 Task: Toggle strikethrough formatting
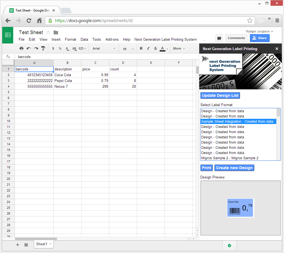coord(155,48)
